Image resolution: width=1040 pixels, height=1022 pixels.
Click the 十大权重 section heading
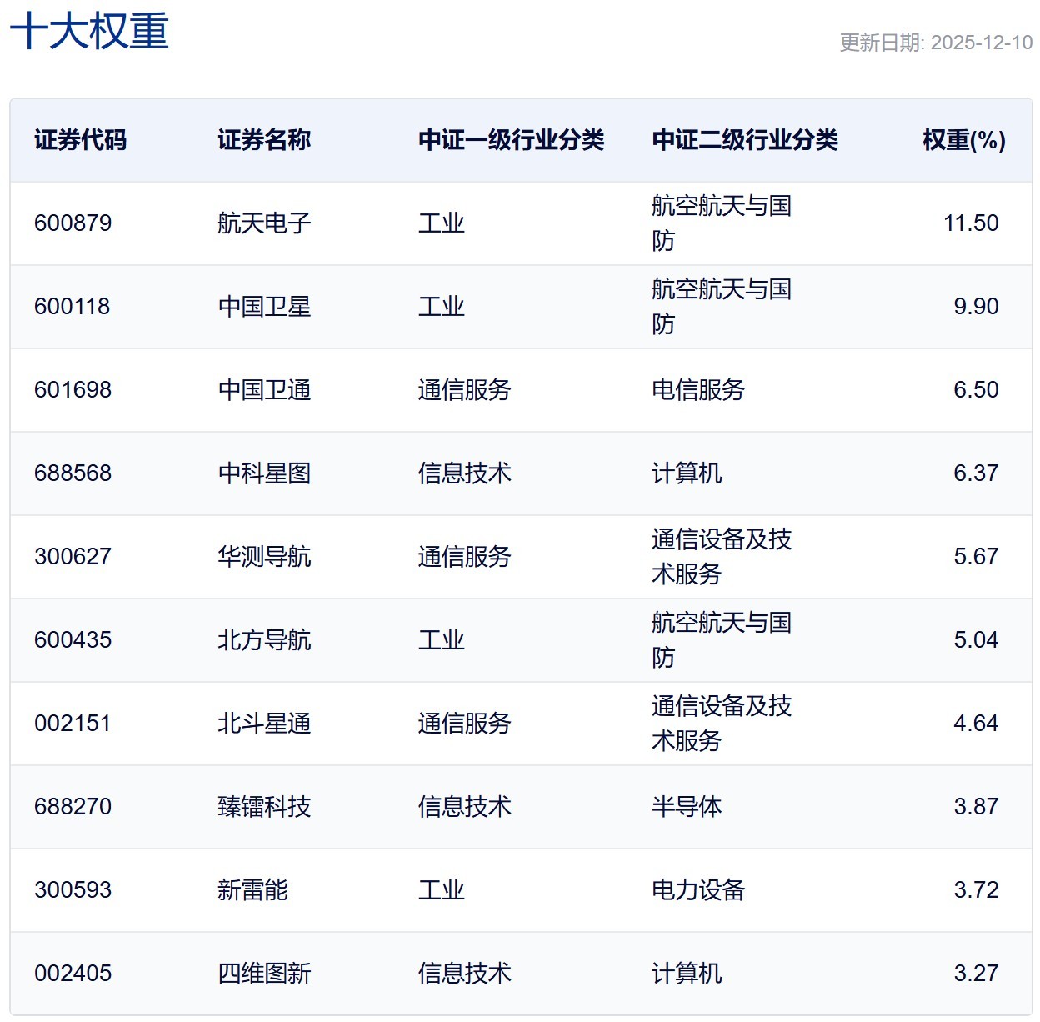[x=89, y=33]
